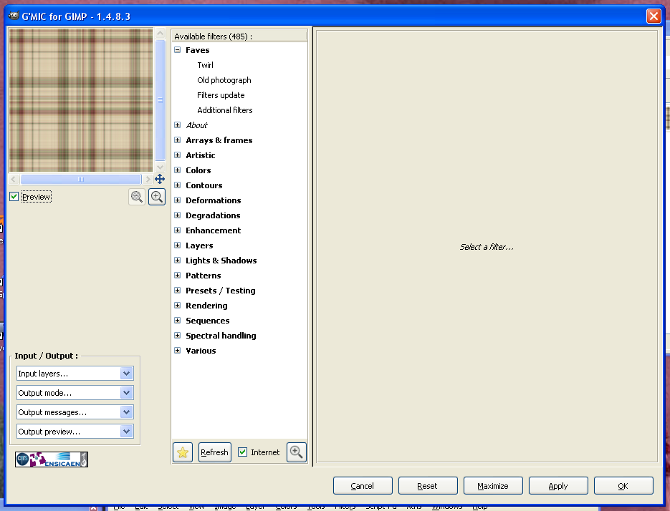Toggle the Internet checkbox
Viewport: 670px width, 511px height.
[242, 452]
